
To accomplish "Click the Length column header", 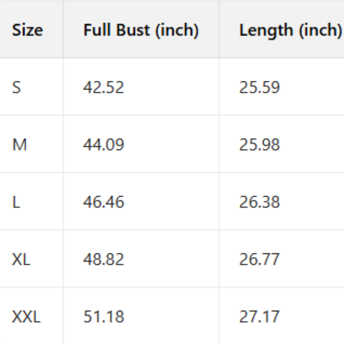I will 290,30.
